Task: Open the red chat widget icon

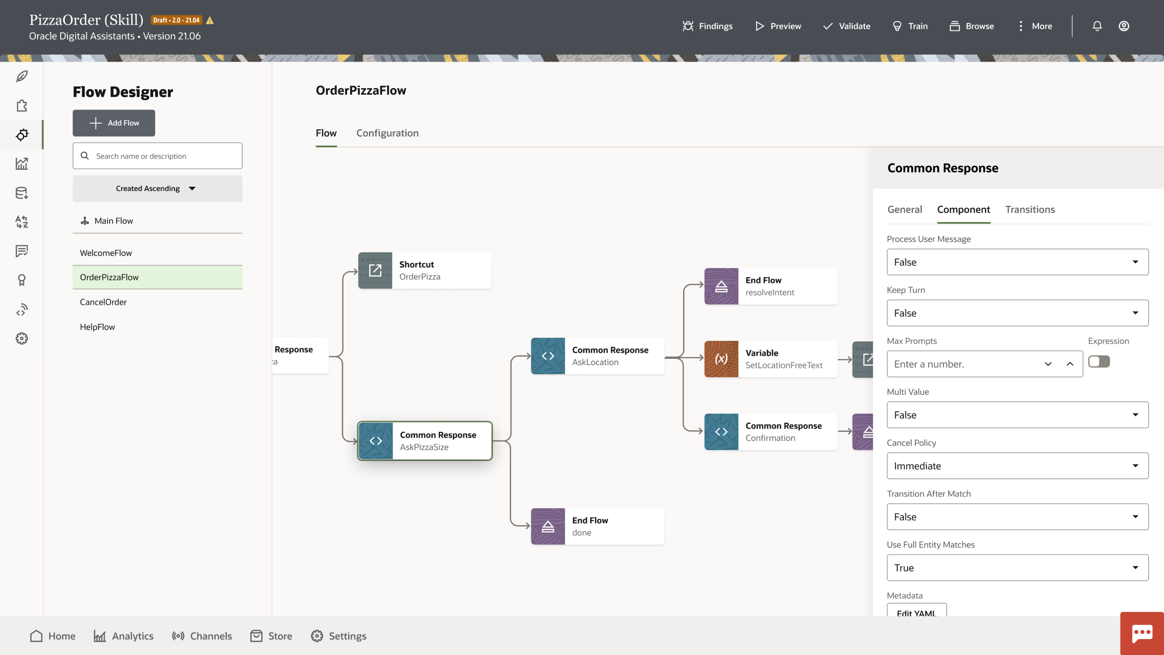Action: (1142, 633)
